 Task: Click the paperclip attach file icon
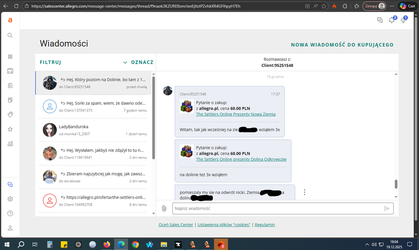coord(164,208)
